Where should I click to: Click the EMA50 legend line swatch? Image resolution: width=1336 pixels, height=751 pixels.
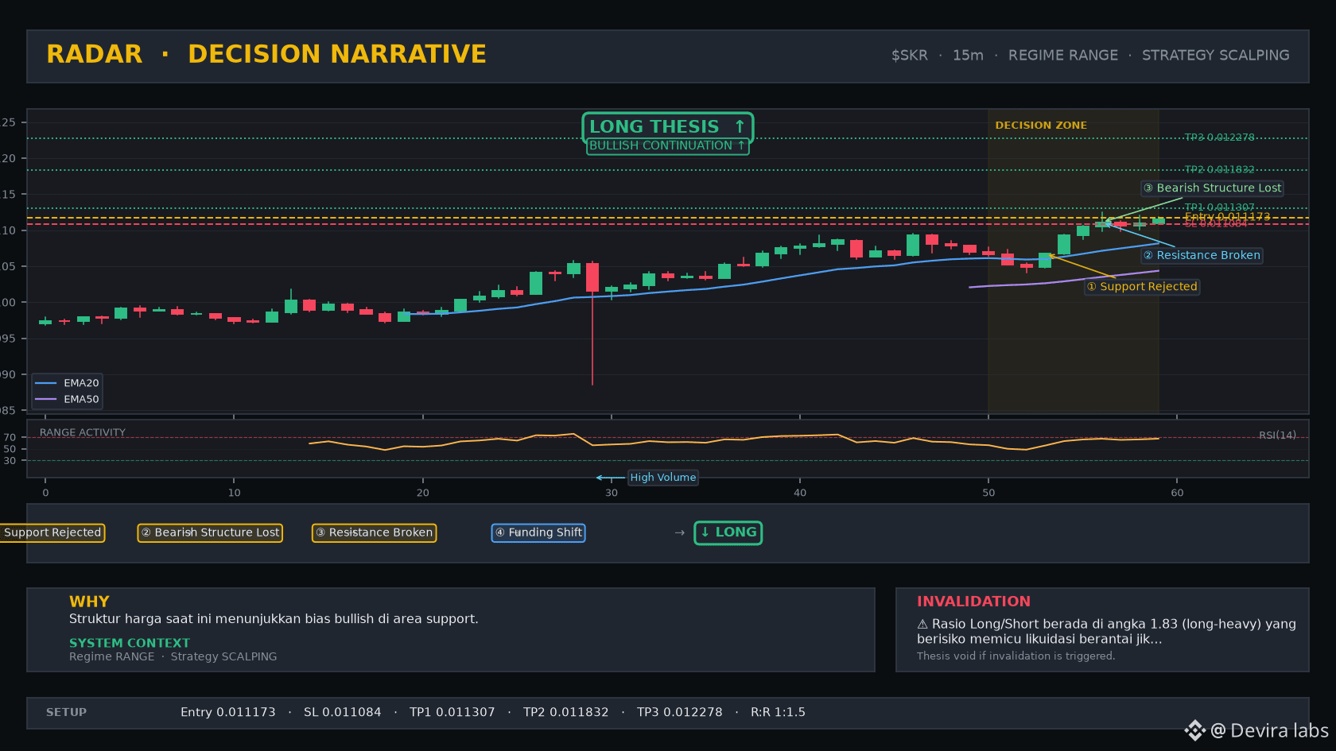46,400
